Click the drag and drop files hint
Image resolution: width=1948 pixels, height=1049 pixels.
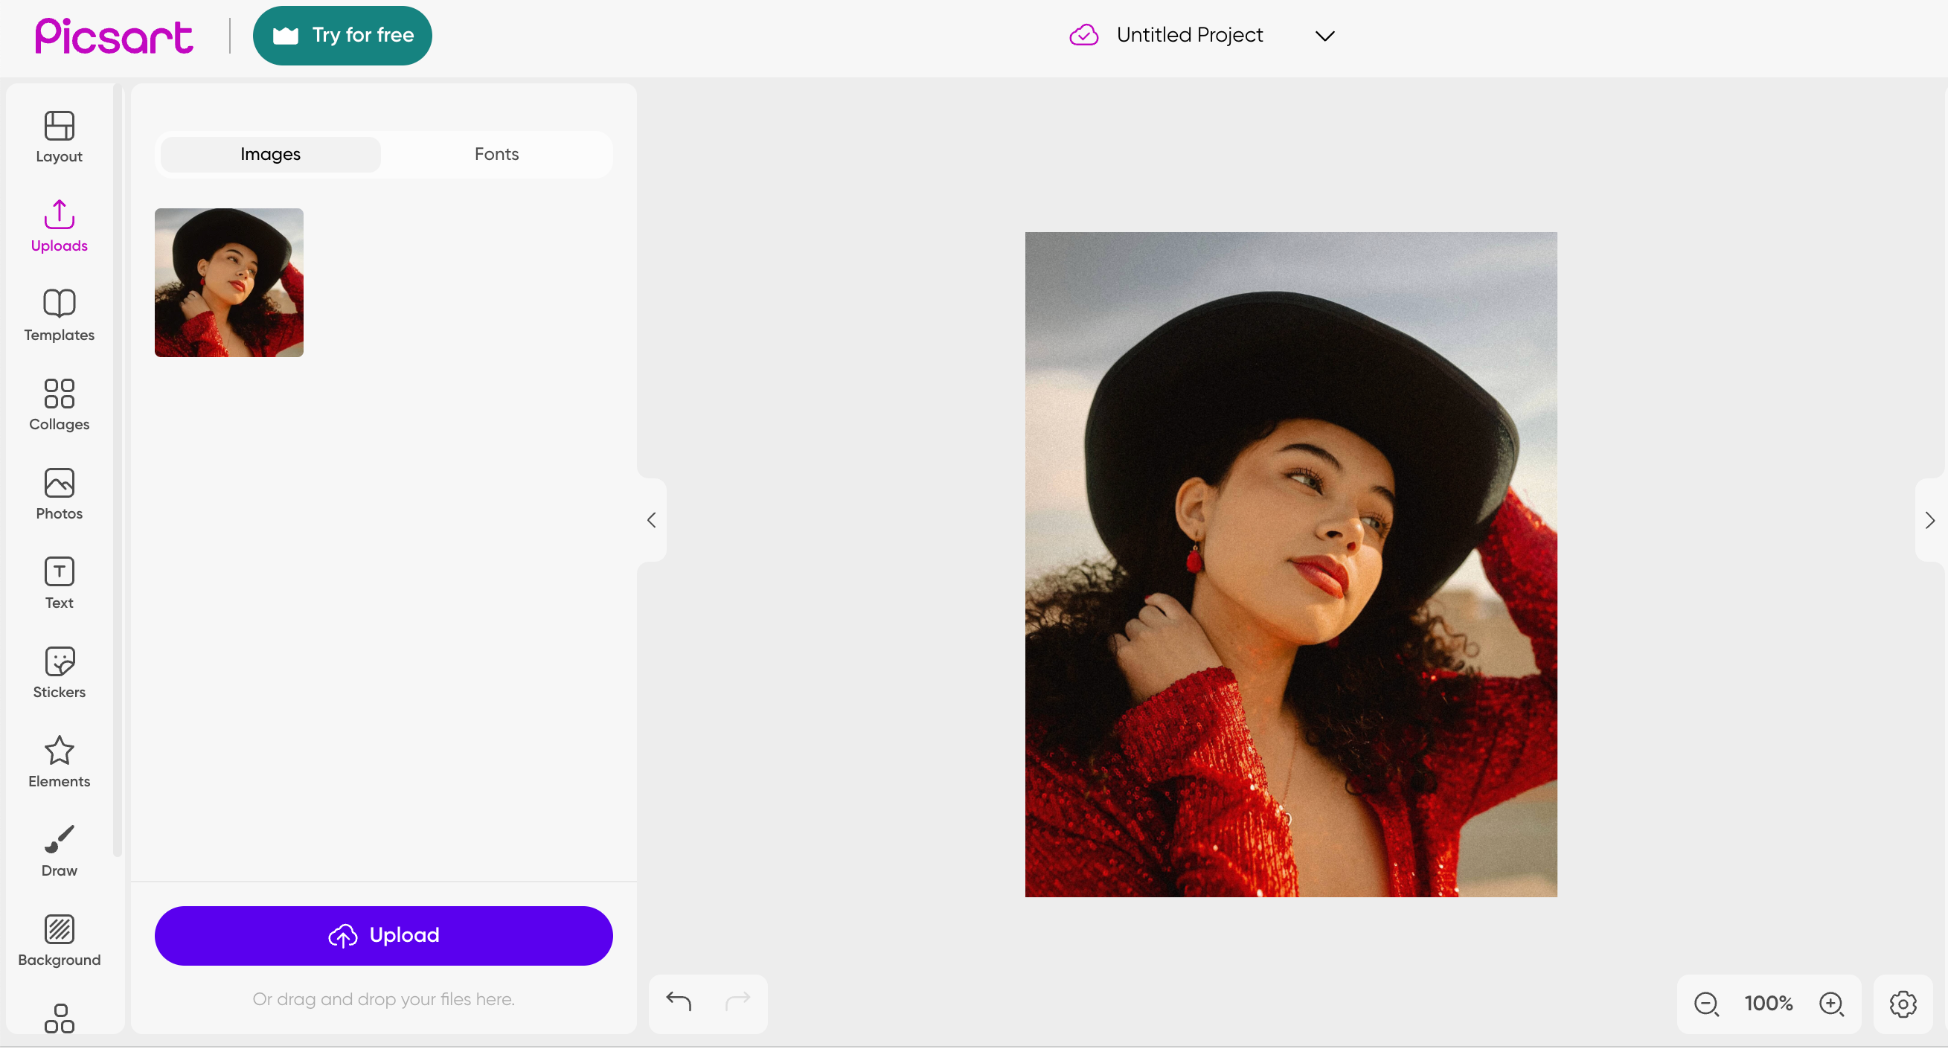tap(383, 999)
